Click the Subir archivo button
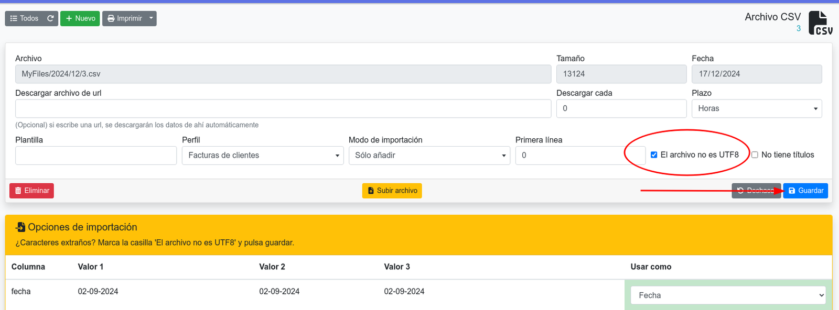The image size is (839, 310). (x=392, y=191)
